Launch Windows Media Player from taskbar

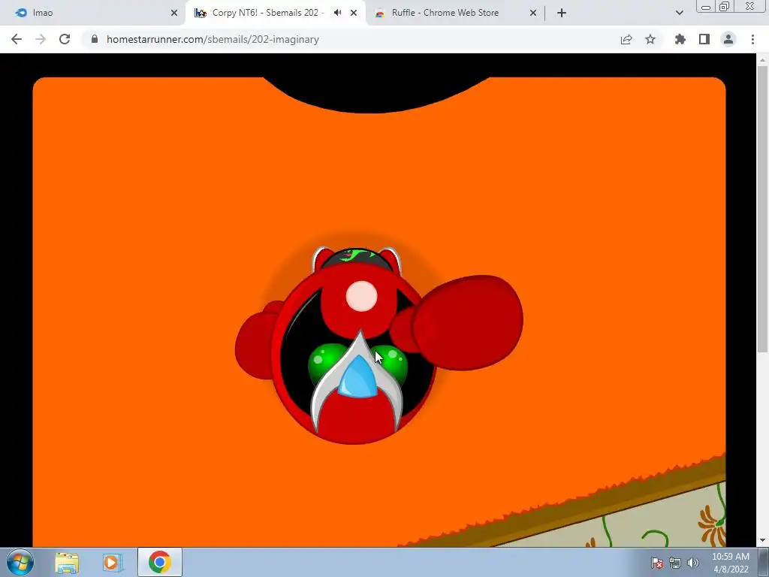click(x=113, y=562)
